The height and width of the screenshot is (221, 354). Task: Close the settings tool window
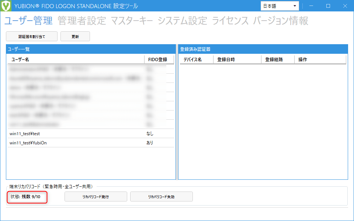click(x=345, y=6)
